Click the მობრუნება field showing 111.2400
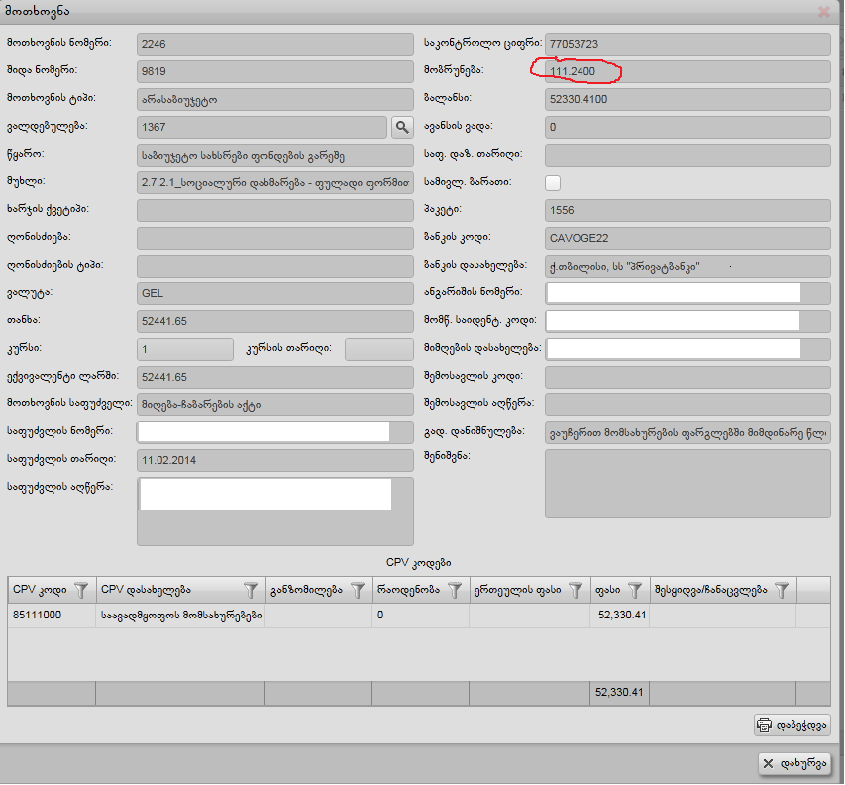The height and width of the screenshot is (785, 845). pos(687,71)
